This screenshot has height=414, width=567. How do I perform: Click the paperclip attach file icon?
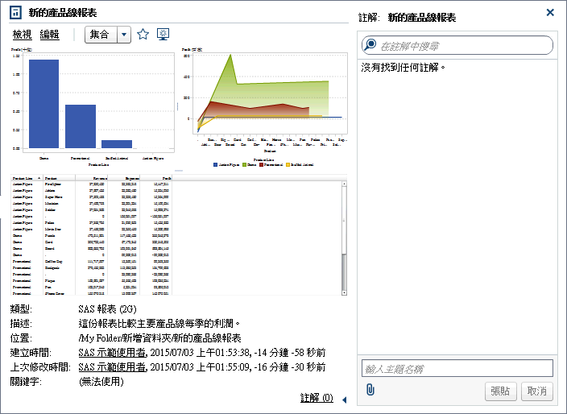coord(370,390)
